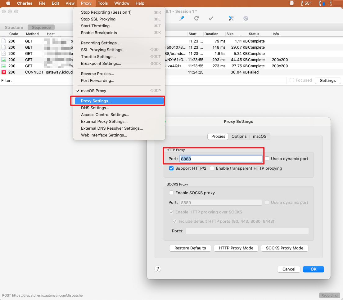Open Recording Settings... menu item
Image resolution: width=343 pixels, height=300 pixels.
(x=119, y=43)
